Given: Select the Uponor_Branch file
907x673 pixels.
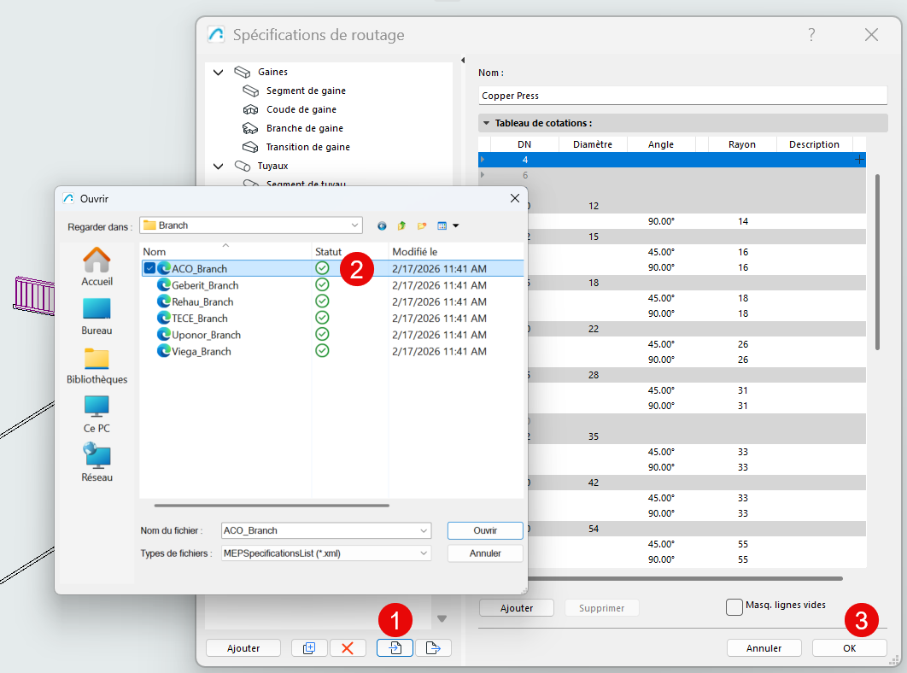Looking at the screenshot, I should 206,335.
